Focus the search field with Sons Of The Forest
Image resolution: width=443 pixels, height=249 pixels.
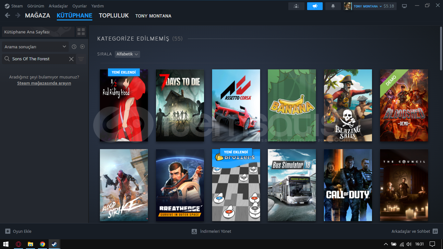[39, 59]
